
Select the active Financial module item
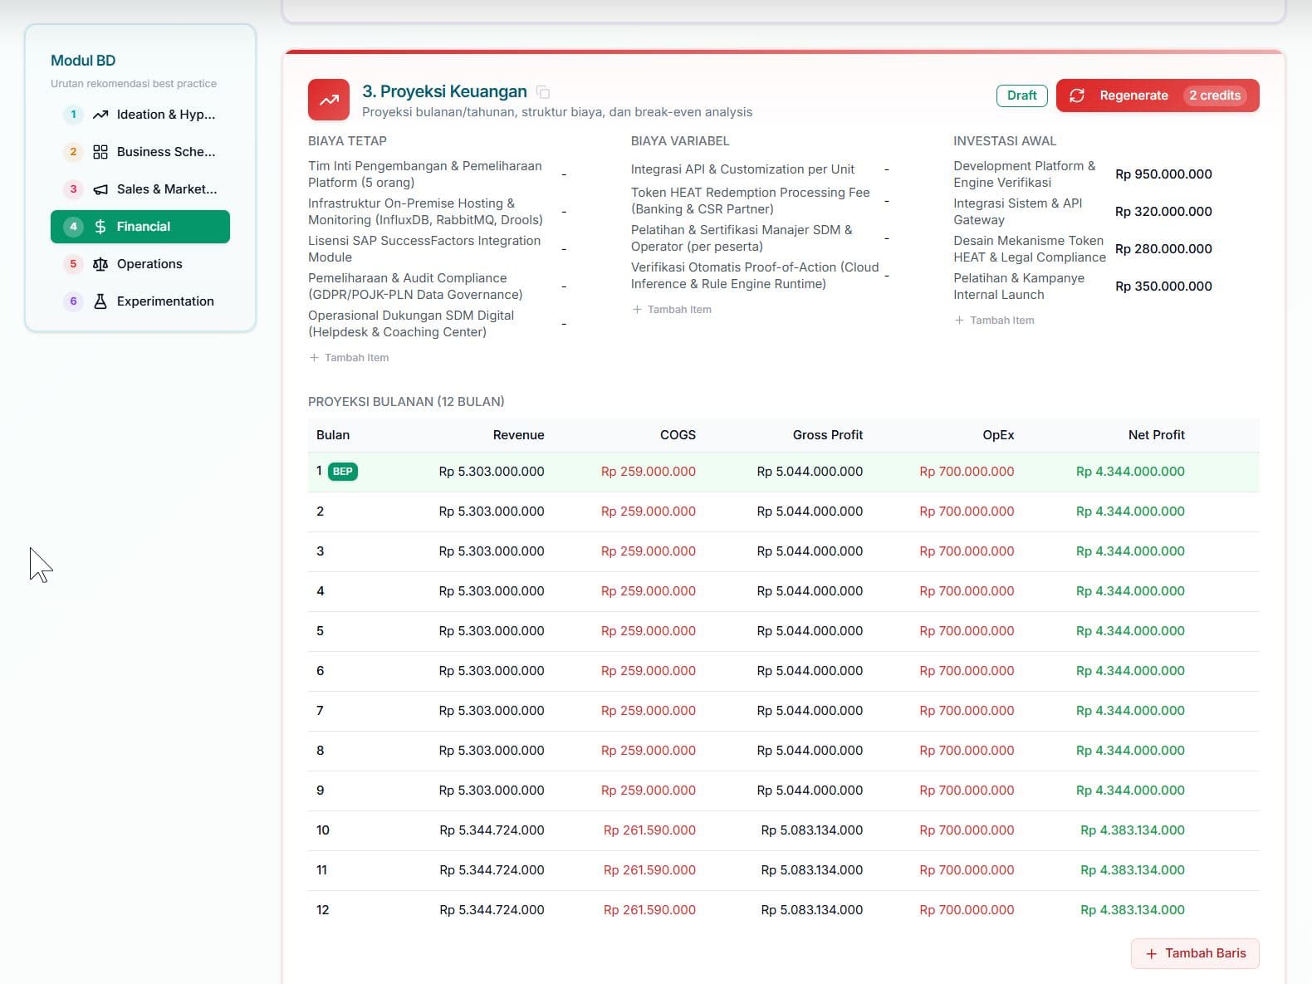(x=140, y=227)
